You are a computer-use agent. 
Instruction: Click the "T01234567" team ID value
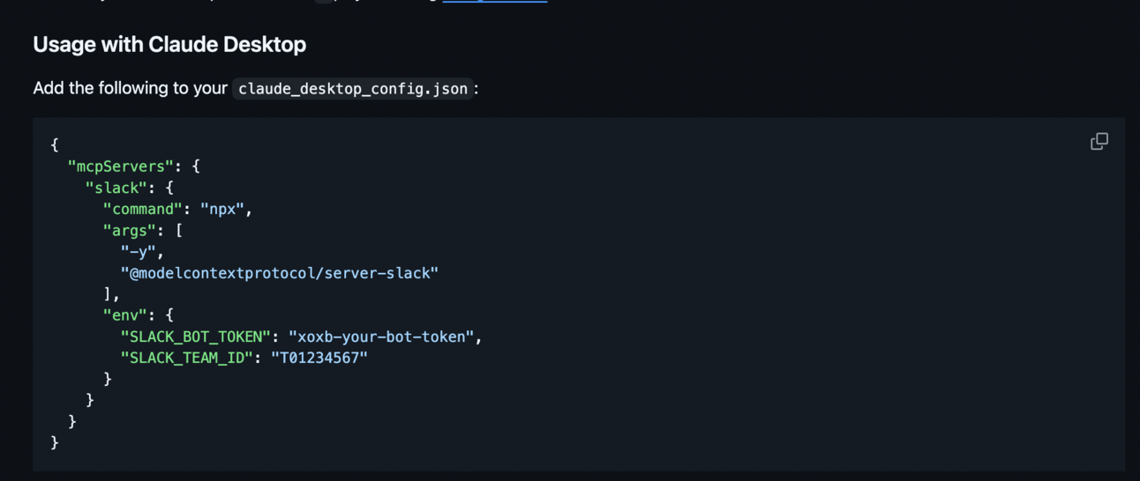(319, 358)
